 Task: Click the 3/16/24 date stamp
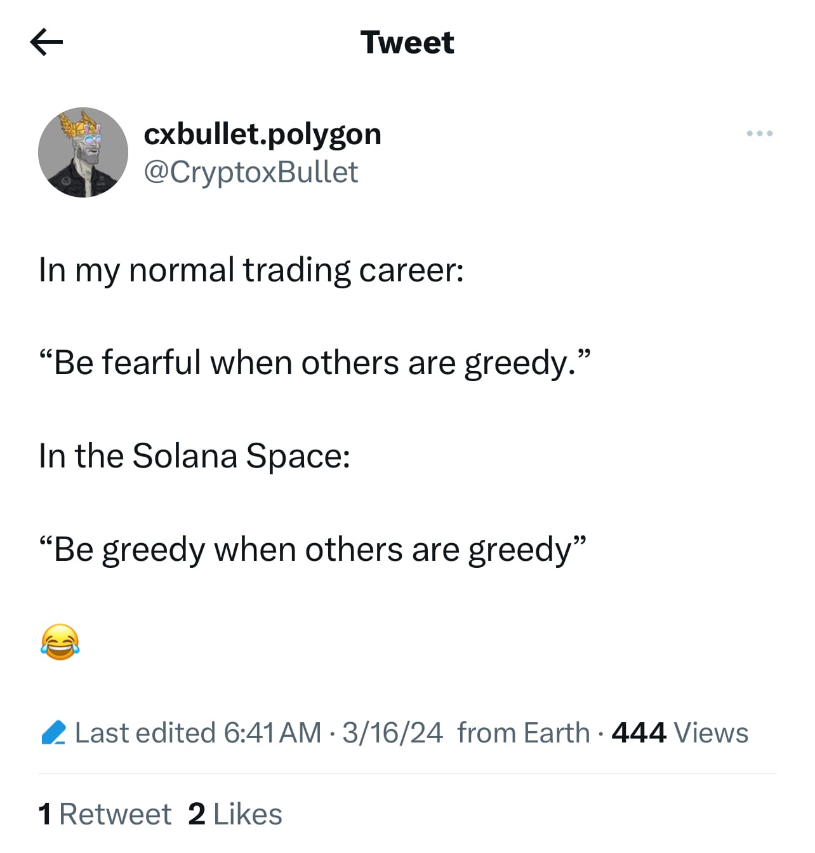point(392,733)
